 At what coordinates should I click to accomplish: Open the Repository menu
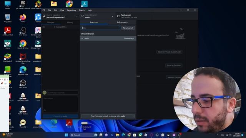[71, 10]
